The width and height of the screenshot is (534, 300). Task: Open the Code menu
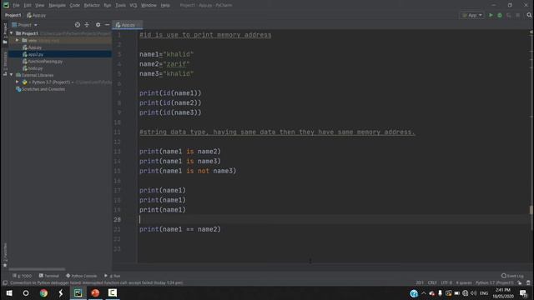point(74,5)
